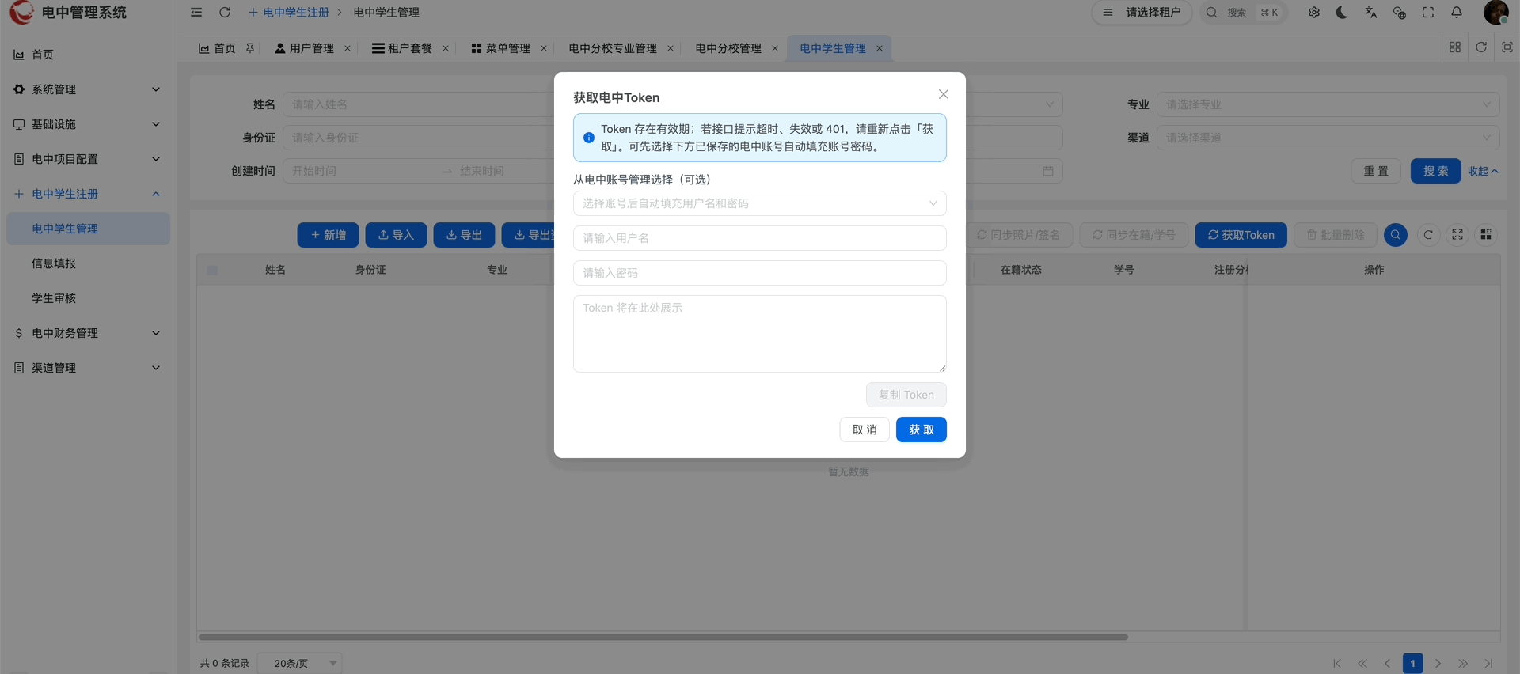
Task: Click the 取消 button in dialog
Action: pos(864,430)
